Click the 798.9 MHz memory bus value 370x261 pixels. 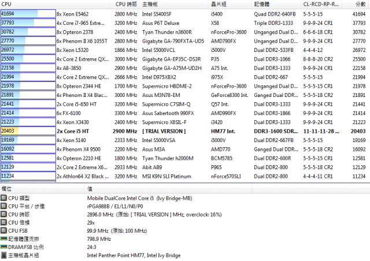point(99,239)
